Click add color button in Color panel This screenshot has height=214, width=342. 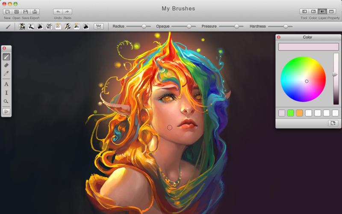[333, 123]
